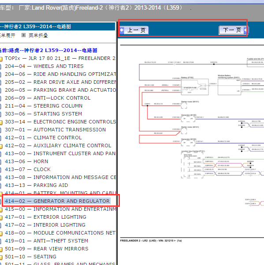Click folder icon beside 501-09 Rear View Mirrors
The image size is (264, 265).
[1, 250]
